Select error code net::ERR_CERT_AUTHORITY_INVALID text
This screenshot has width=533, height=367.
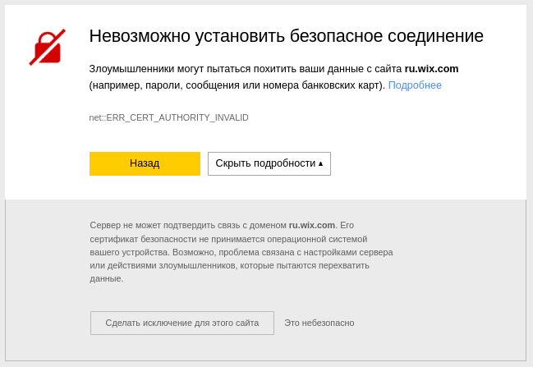168,117
